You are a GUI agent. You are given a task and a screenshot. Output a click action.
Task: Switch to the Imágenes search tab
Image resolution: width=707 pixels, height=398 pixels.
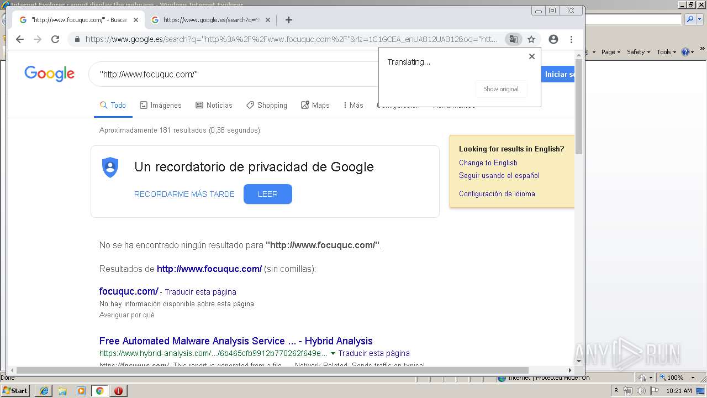click(x=161, y=105)
